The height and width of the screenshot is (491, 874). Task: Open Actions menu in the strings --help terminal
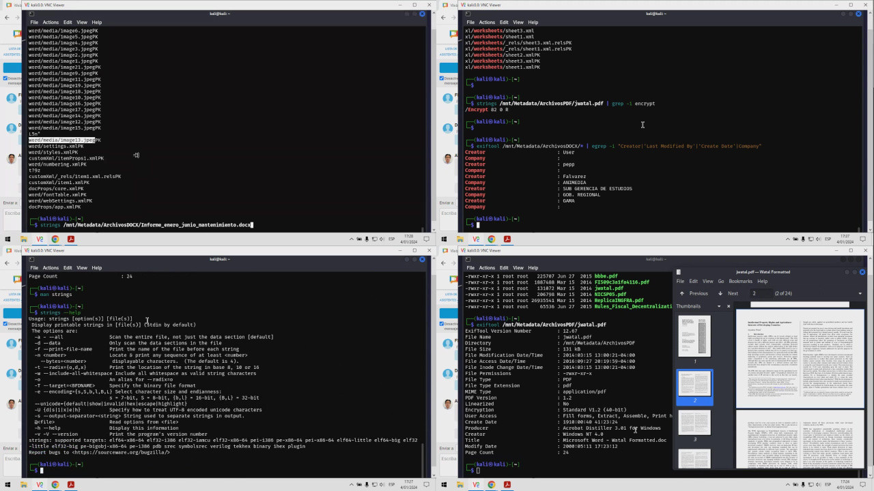[x=51, y=268]
